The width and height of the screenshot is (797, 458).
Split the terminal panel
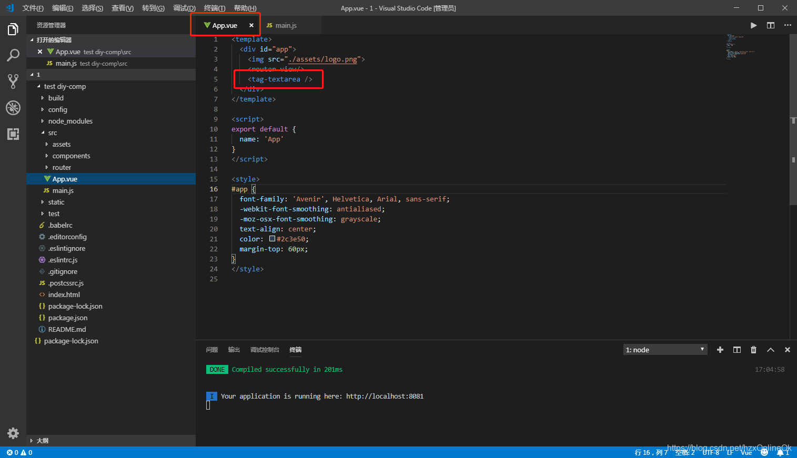pos(737,350)
